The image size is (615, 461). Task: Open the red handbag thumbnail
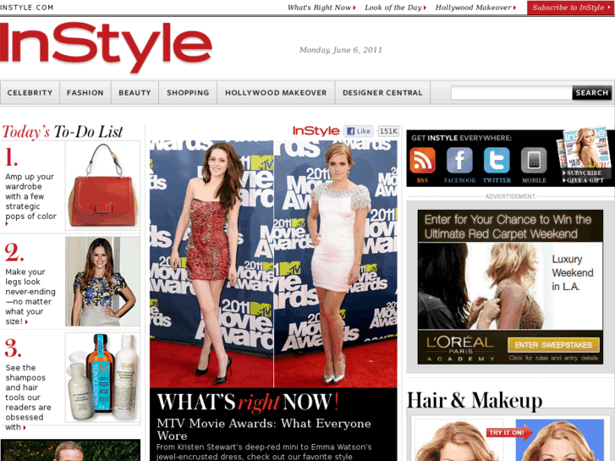click(102, 185)
